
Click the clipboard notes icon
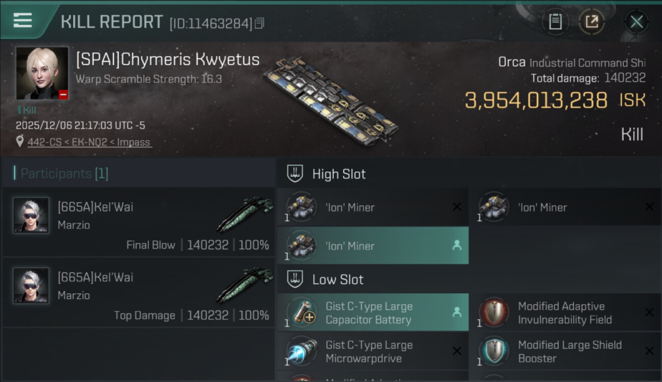tap(555, 21)
